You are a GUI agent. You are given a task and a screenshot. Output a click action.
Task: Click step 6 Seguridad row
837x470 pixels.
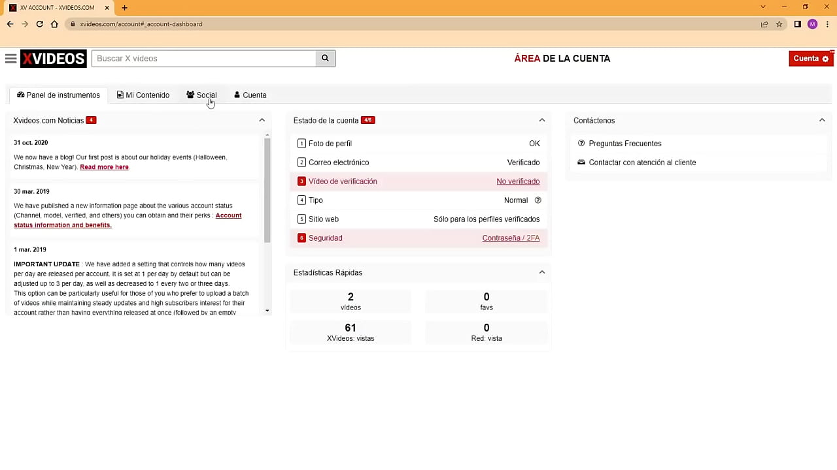tap(418, 238)
